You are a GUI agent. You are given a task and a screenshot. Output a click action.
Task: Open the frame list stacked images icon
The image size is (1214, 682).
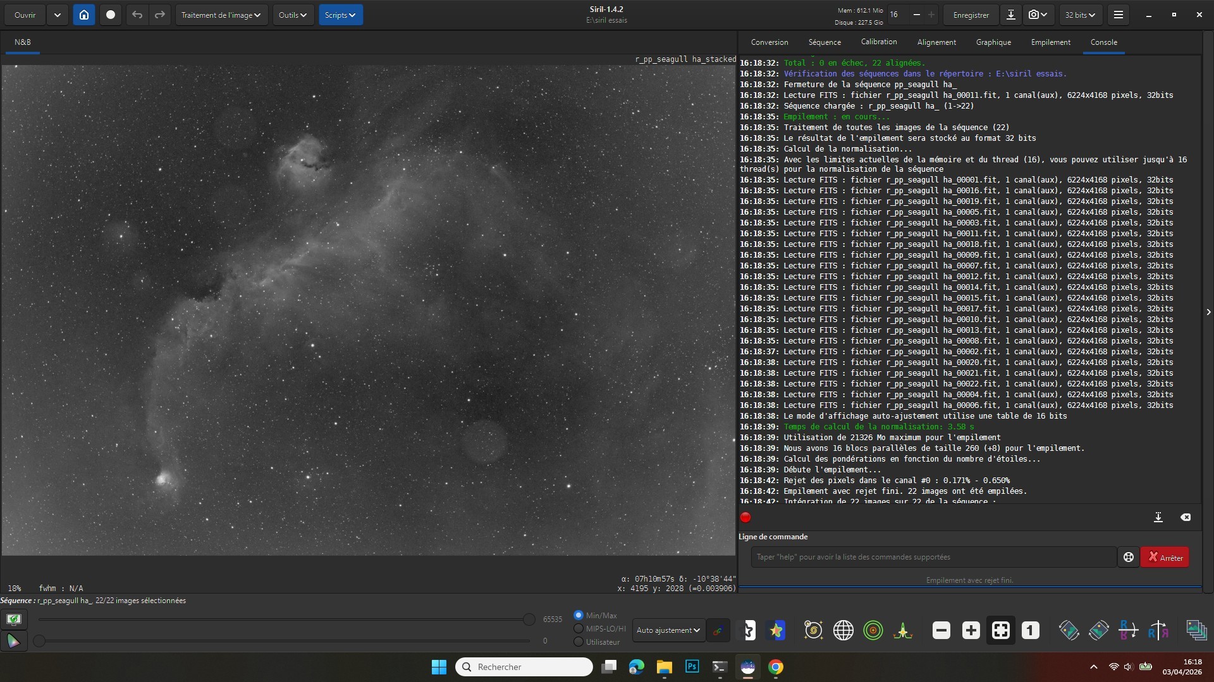click(1196, 630)
